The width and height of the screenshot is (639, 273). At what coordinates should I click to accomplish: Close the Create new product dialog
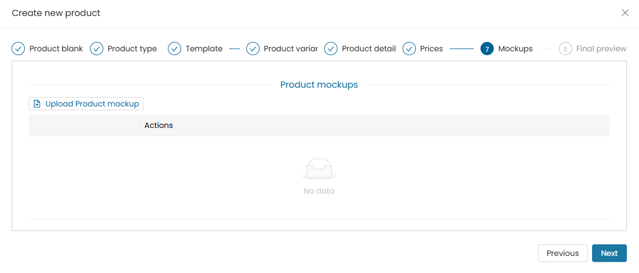tap(625, 13)
